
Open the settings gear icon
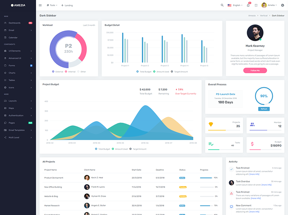282,5
